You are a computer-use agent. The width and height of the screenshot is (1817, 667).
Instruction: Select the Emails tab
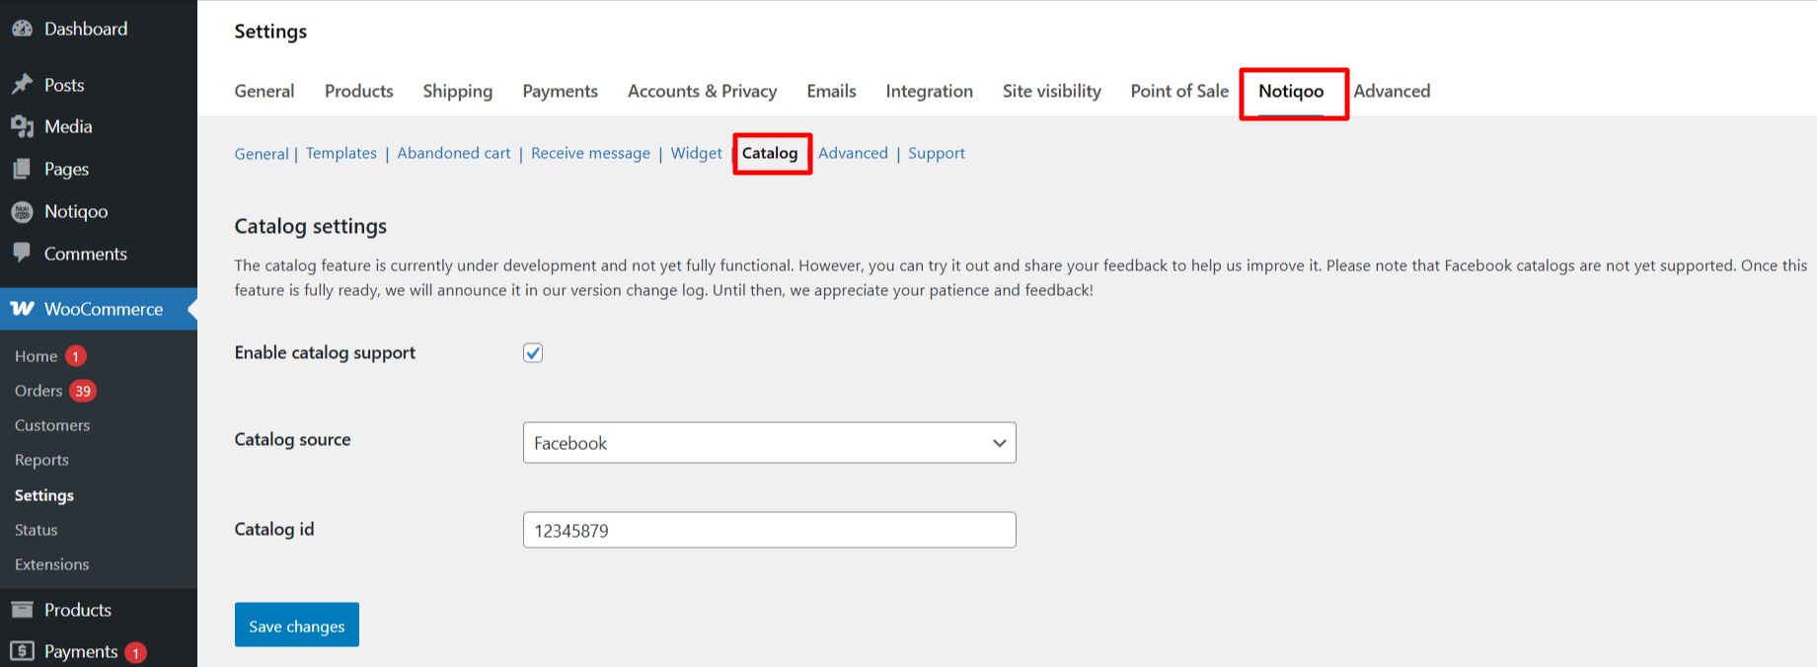tap(831, 91)
